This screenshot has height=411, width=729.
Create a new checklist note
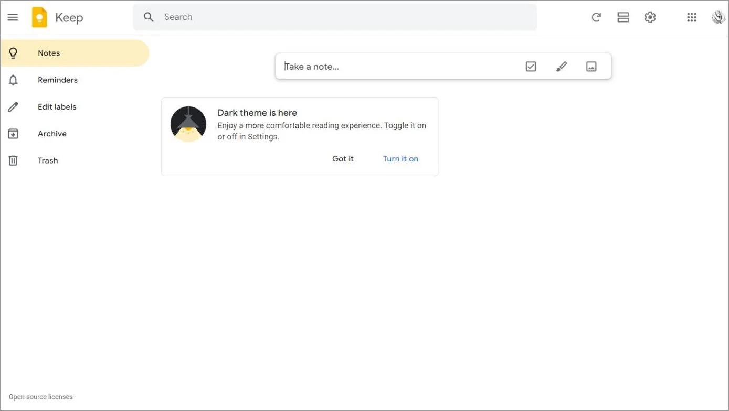(x=531, y=67)
